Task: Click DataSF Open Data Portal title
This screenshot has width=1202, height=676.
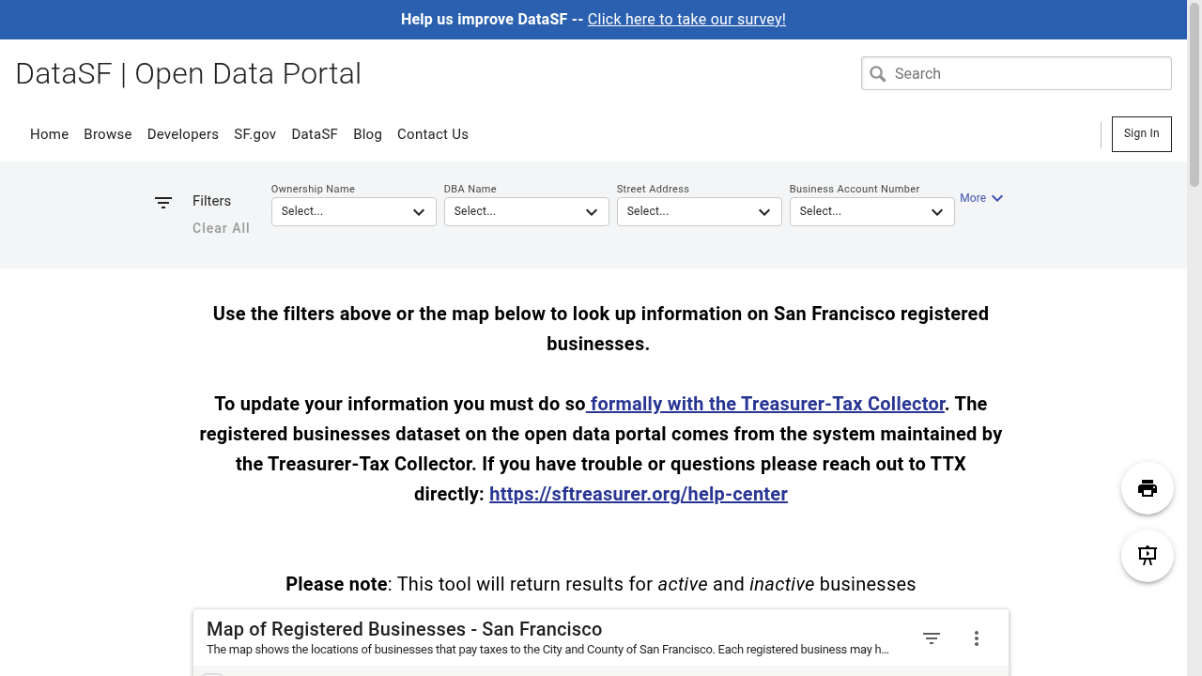Action: (x=188, y=73)
